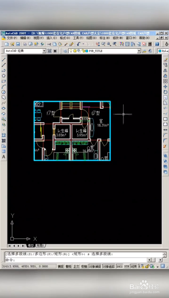Click the PUB_TITLE layer color swatch
Screen dimensions: 169x298
(x=87, y=51)
